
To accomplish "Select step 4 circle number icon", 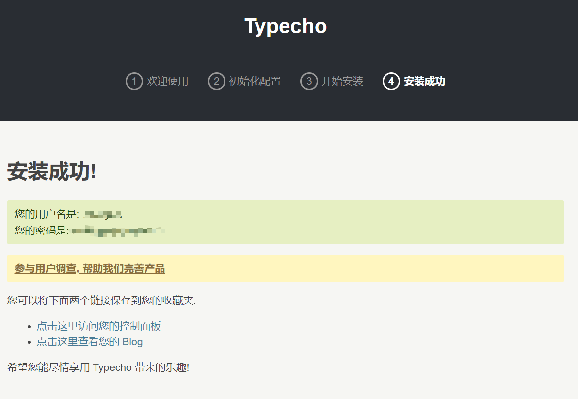I will coord(391,81).
